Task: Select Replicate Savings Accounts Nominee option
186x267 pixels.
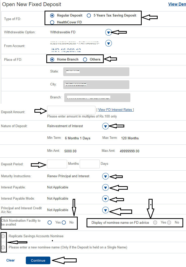Action: coord(3,236)
